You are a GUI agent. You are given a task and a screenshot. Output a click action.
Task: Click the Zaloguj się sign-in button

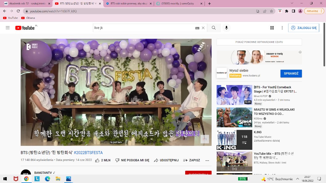click(304, 28)
